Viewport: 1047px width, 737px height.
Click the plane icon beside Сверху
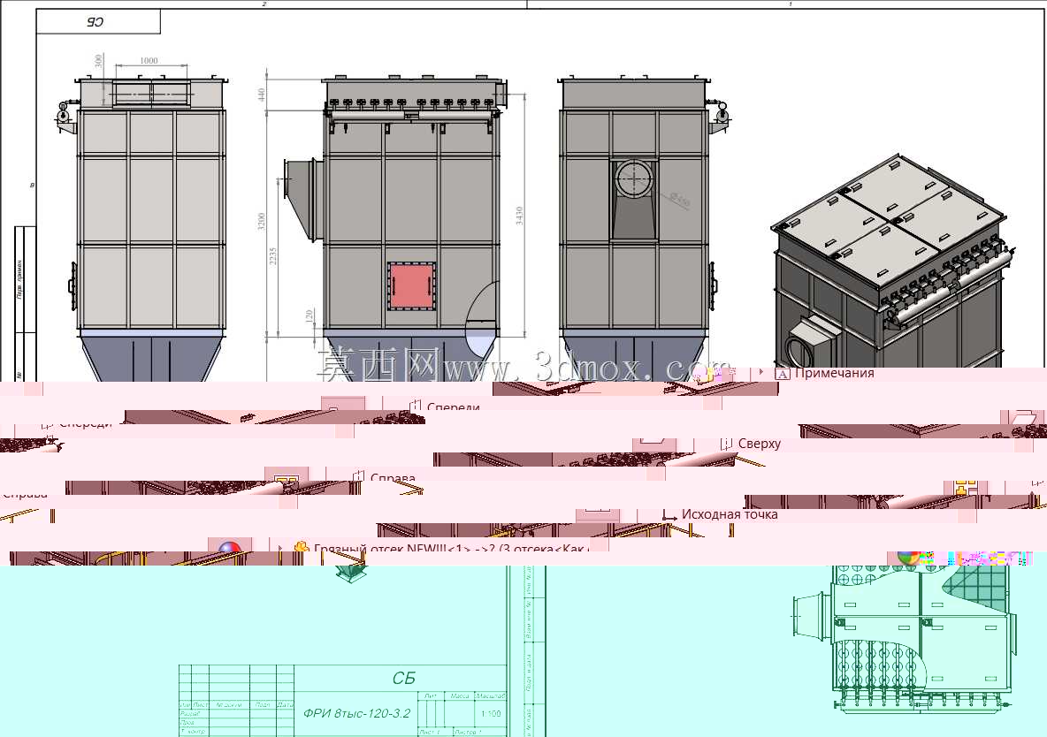pos(727,444)
